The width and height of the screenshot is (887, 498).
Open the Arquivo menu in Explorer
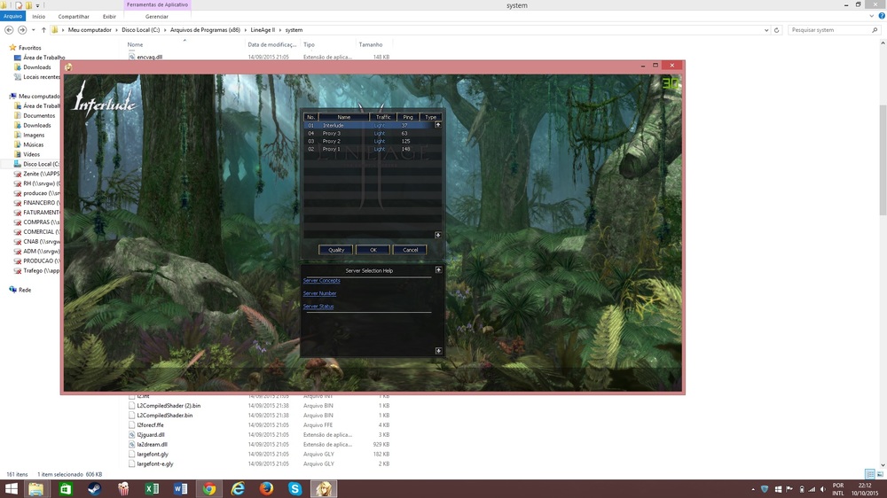pyautogui.click(x=13, y=16)
